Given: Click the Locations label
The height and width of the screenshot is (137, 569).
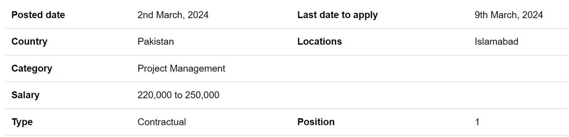Looking at the screenshot, I should [x=319, y=41].
